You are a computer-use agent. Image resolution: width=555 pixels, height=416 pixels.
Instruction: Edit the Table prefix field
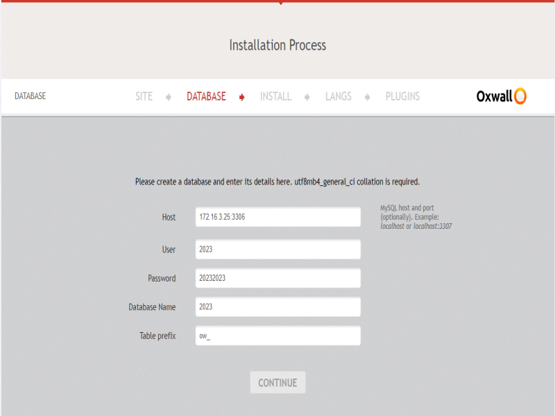tap(277, 336)
